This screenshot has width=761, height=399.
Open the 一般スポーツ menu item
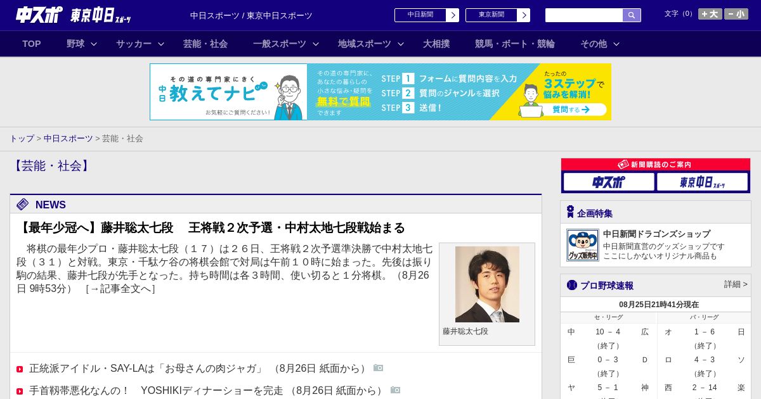[280, 44]
